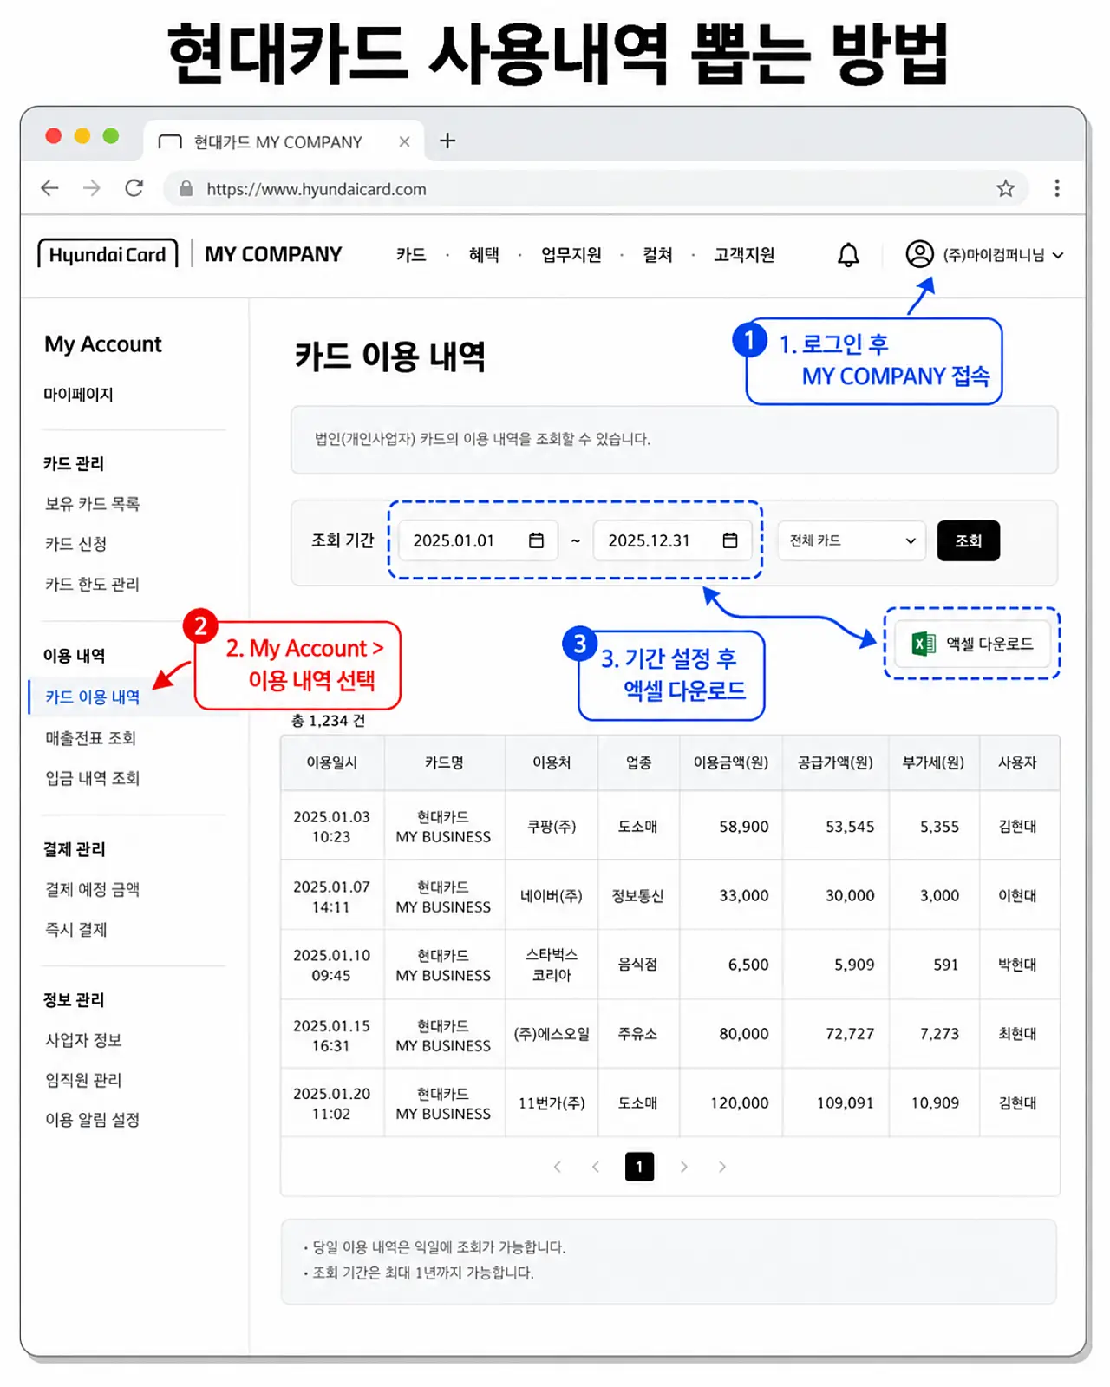
Task: Open the 컬처 top menu
Action: (657, 254)
